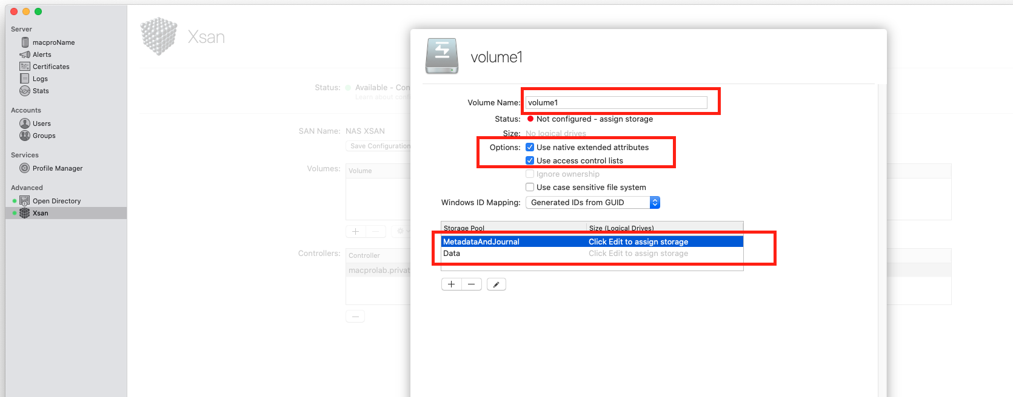Viewport: 1013px width, 397px height.
Task: Open the Windows ID Mapping dropdown
Action: [593, 203]
